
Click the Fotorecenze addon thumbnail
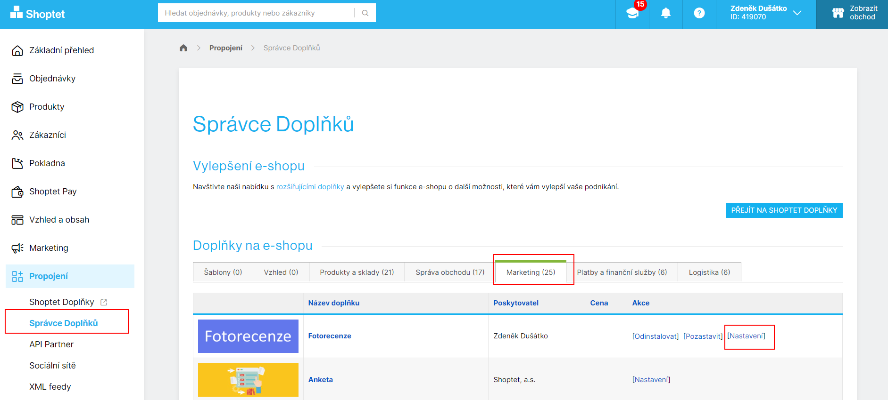tap(248, 336)
